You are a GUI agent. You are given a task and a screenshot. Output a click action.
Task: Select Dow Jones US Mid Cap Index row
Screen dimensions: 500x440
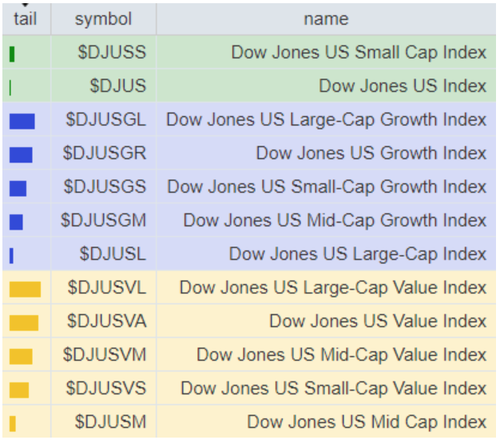coord(367,422)
